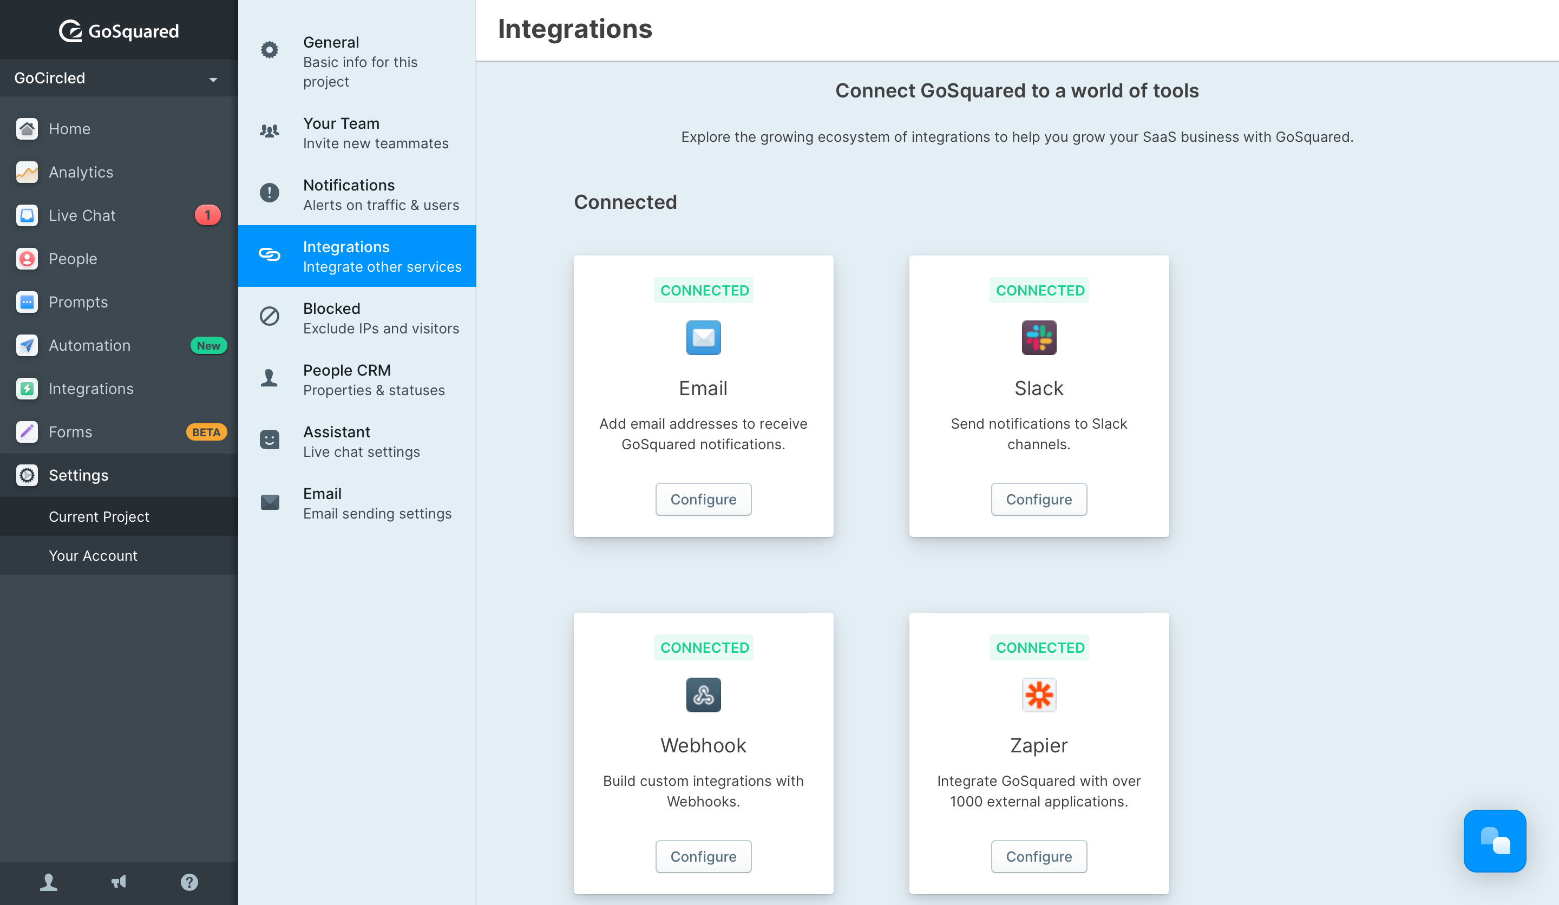Click the sidebar Integrations lightning icon
1559x905 pixels.
(27, 389)
